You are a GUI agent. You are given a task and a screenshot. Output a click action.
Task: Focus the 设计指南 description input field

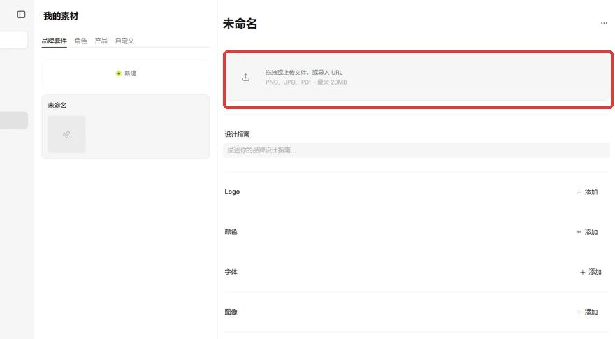417,150
